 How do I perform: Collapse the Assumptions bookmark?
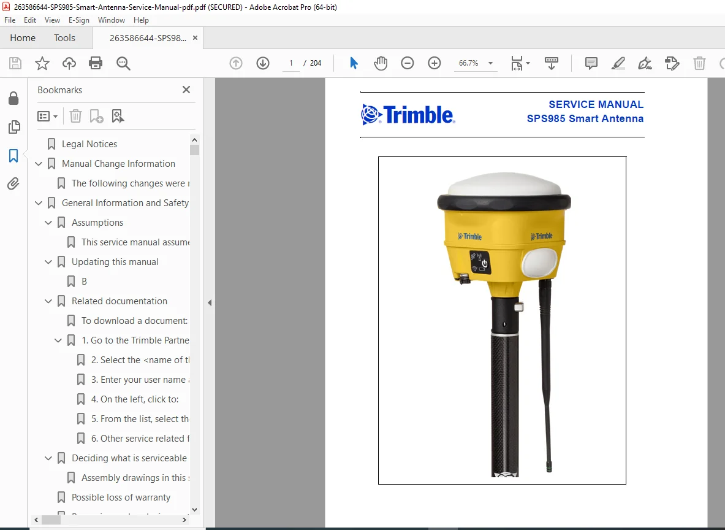48,223
